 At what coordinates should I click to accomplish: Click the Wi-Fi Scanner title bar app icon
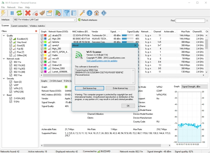[x=3, y=3]
